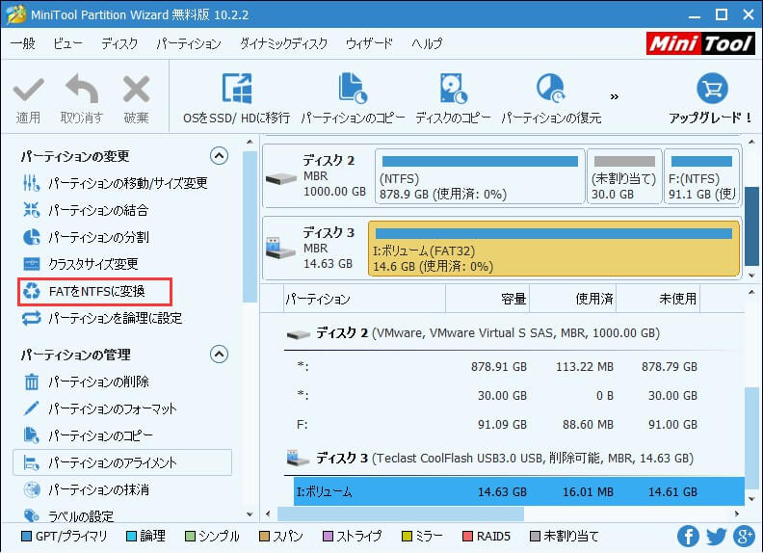
Task: Select パーティションの結合 in sidebar
Action: 86,210
